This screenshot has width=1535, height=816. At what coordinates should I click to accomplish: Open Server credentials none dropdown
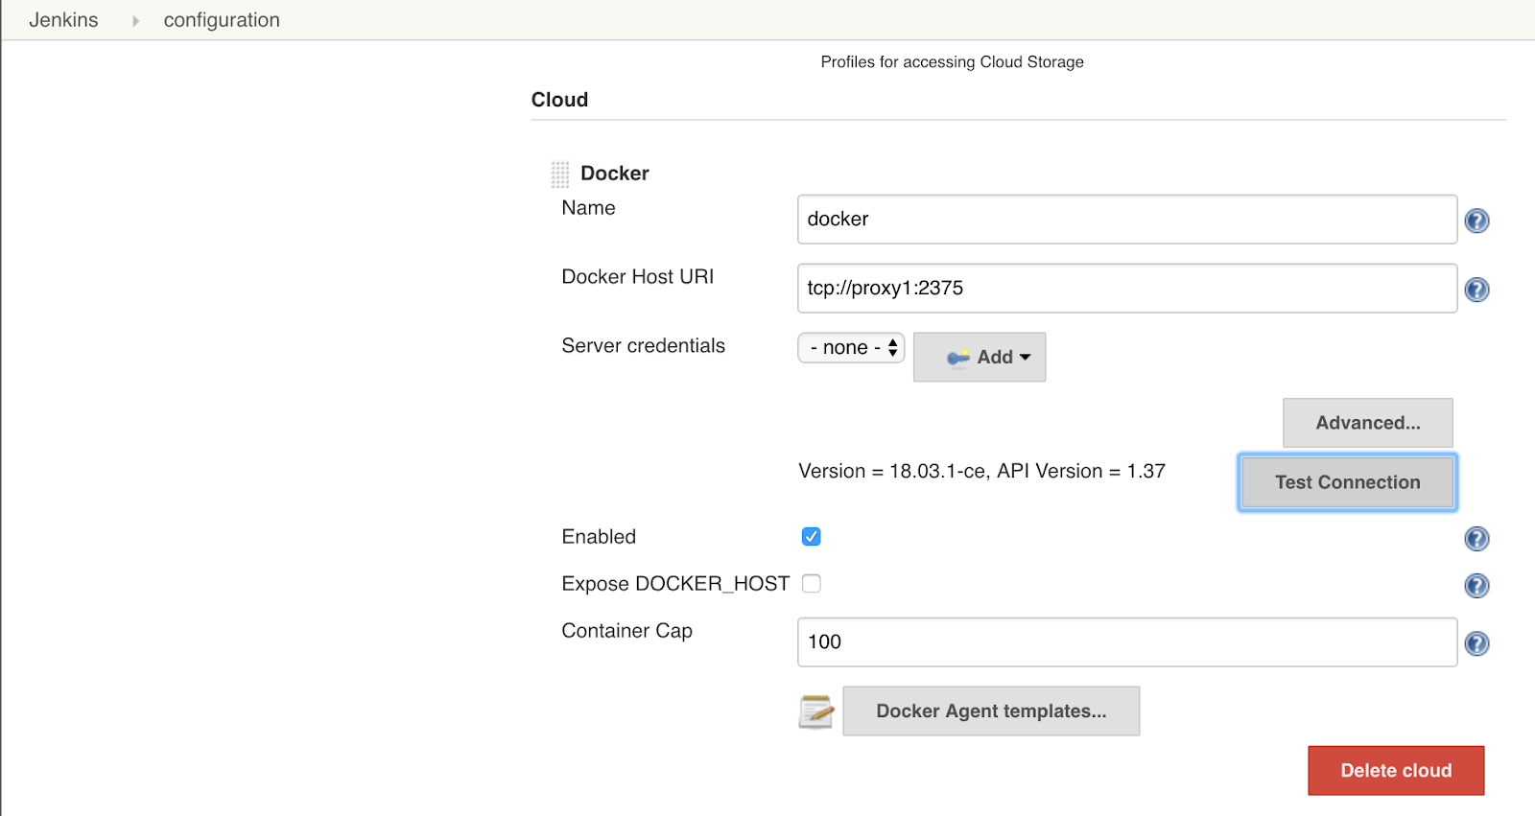point(851,348)
